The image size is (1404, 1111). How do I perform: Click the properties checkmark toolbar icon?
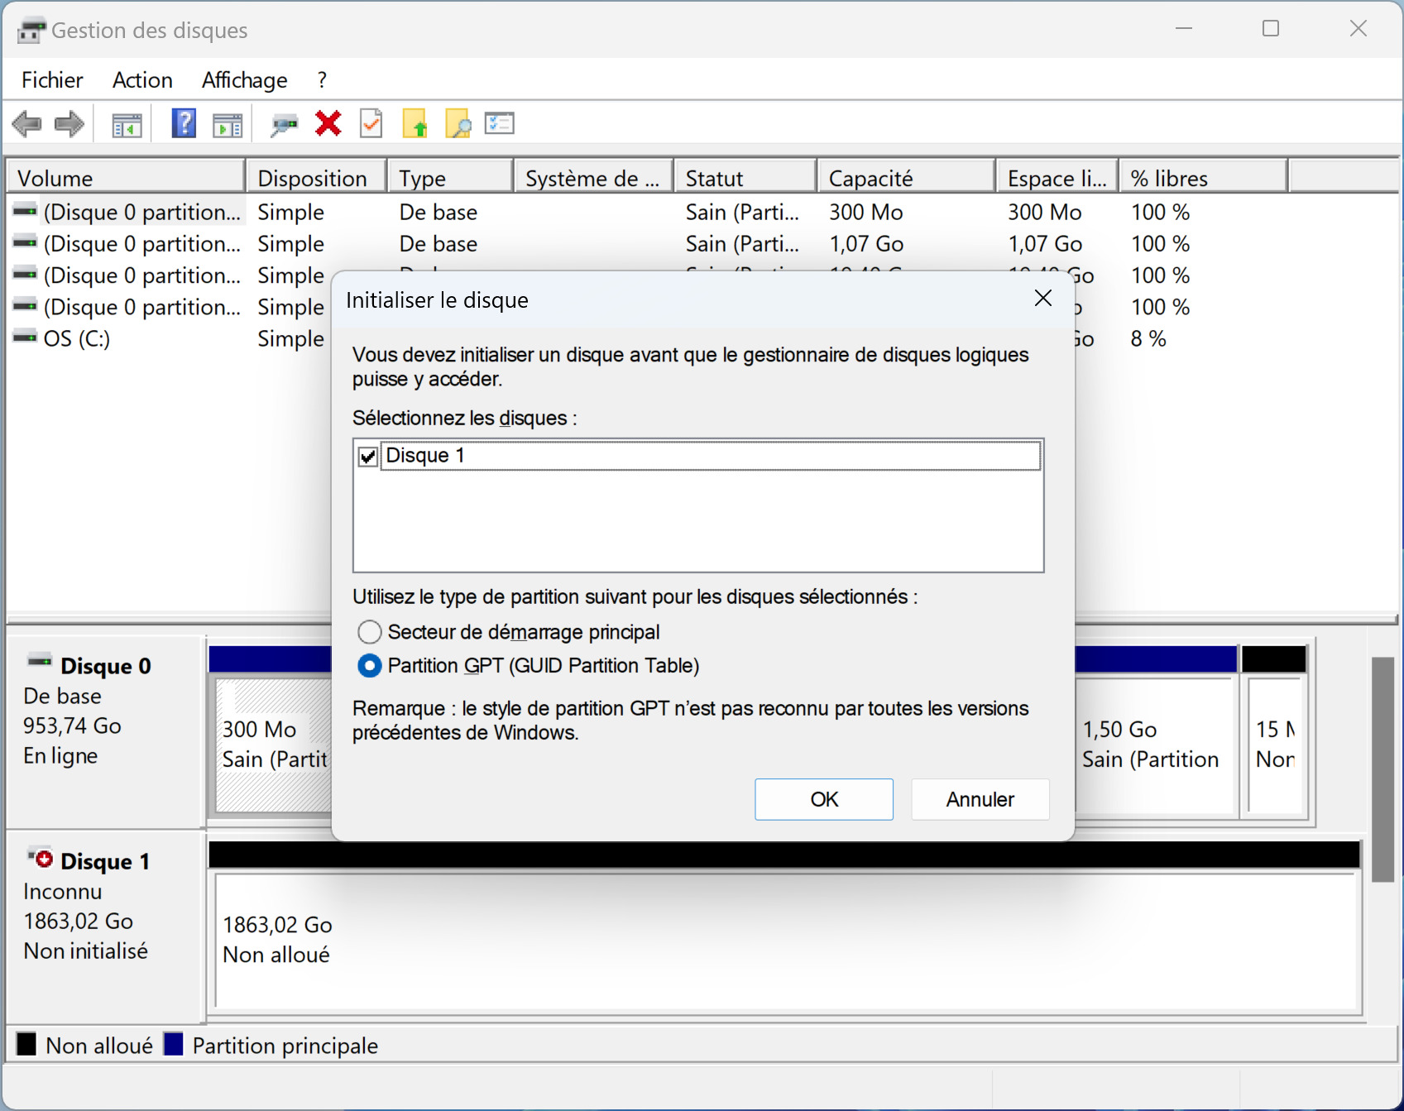(371, 124)
